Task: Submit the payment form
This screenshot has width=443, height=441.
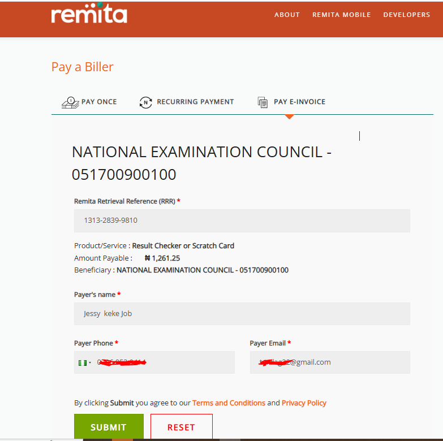Action: coord(109,426)
